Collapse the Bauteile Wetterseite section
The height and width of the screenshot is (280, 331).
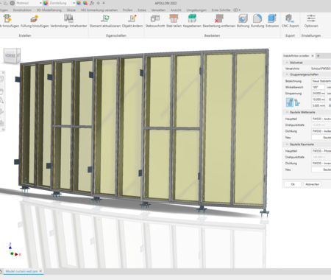pos(287,112)
